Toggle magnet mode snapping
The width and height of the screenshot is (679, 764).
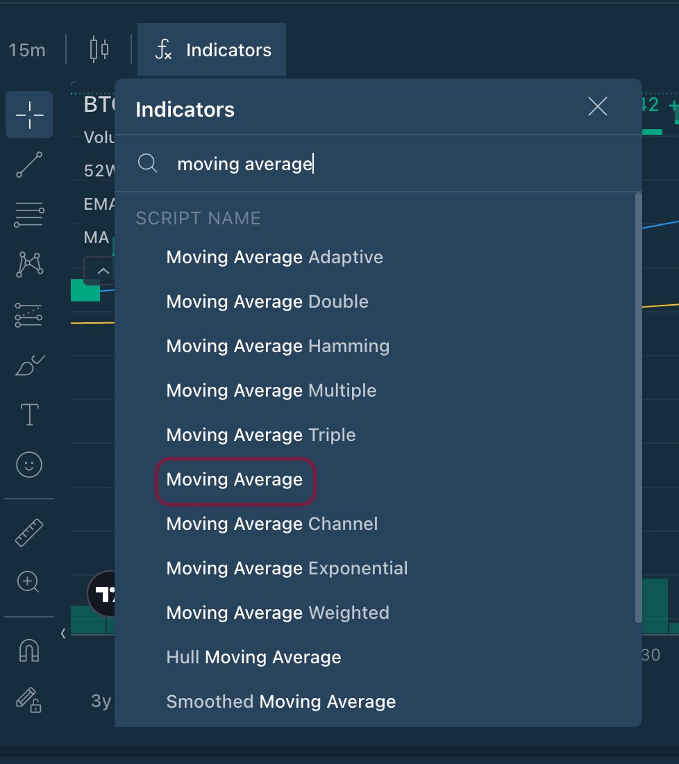29,650
